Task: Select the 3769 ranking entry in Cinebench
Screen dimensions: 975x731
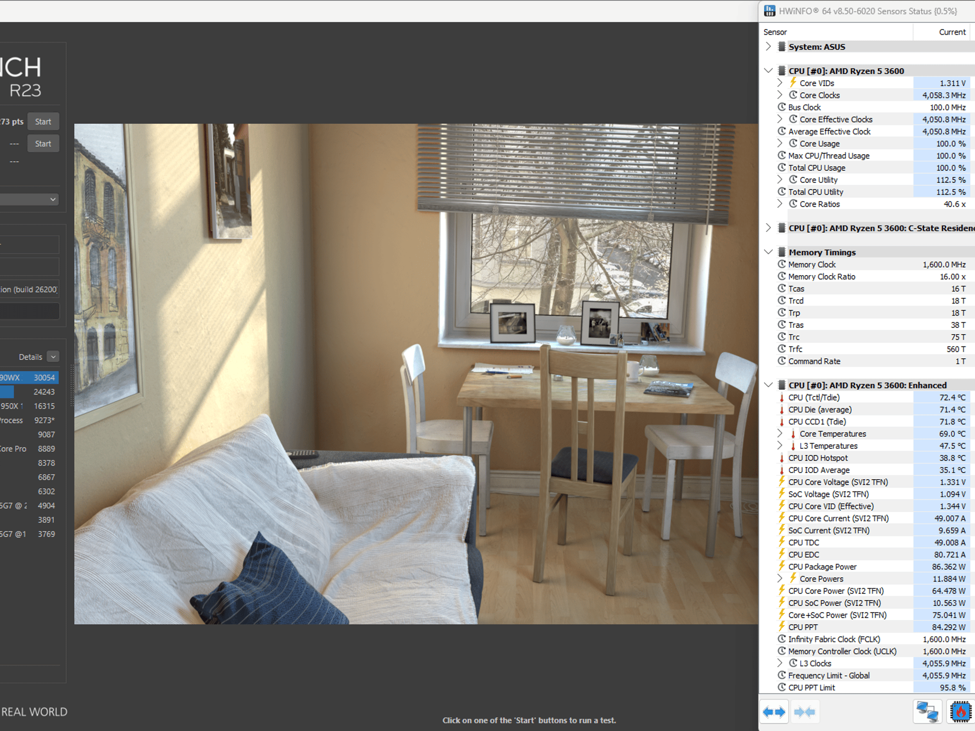Action: (29, 534)
